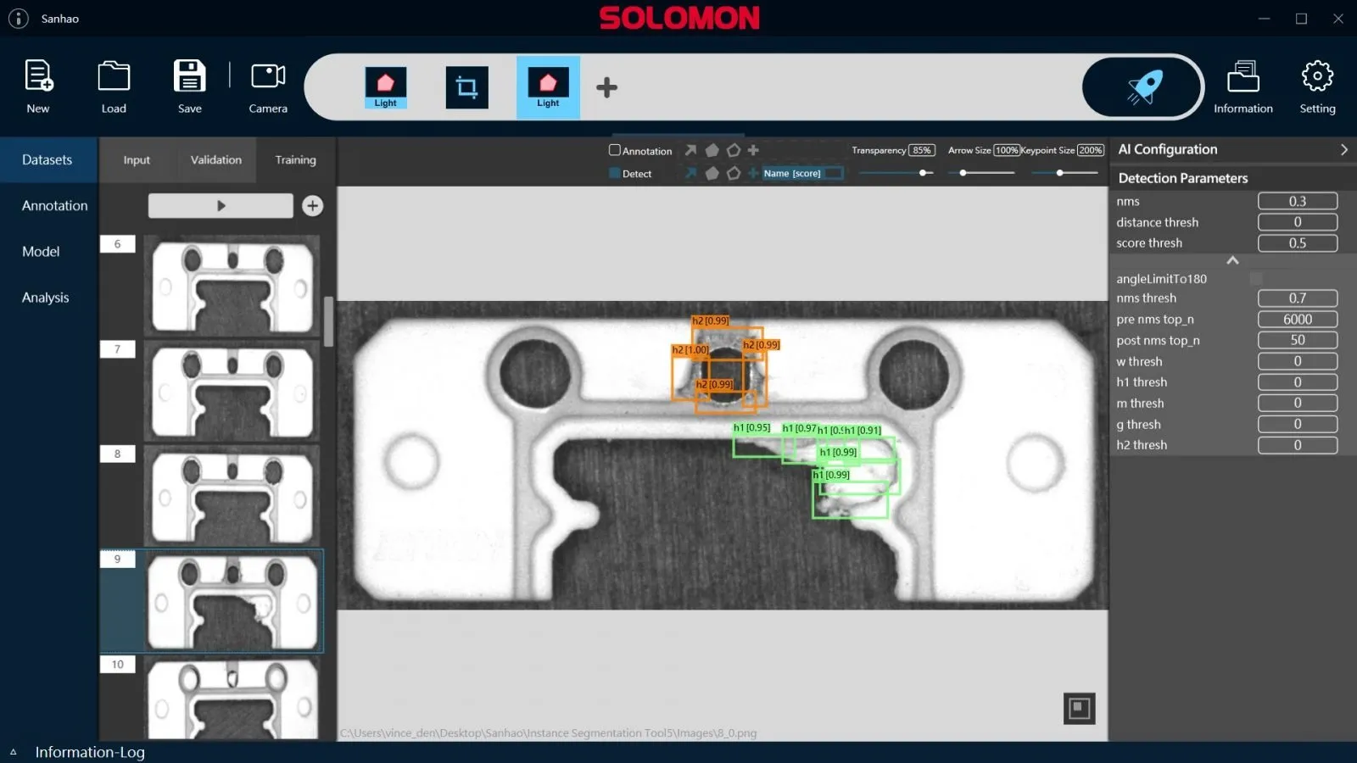Toggle keypoint plus in Annotation row
This screenshot has height=763, width=1357.
[x=753, y=150]
